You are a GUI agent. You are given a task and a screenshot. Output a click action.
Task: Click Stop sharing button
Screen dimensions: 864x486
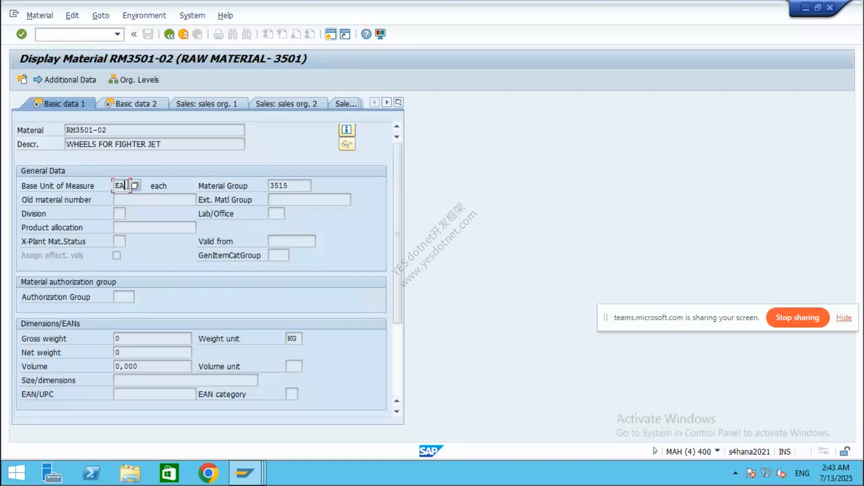[x=797, y=318]
